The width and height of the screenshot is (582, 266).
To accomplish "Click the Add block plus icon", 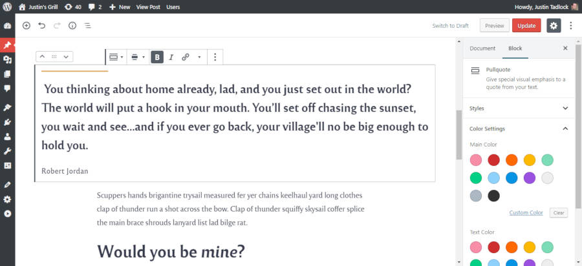I will click(x=27, y=26).
